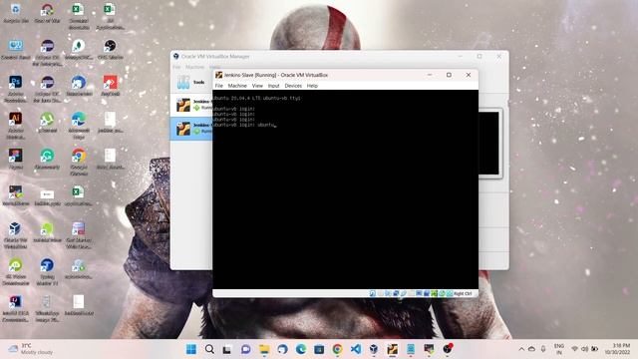The width and height of the screenshot is (638, 359).
Task: Click hard disk activity icon in VM status bar
Action: click(x=372, y=293)
